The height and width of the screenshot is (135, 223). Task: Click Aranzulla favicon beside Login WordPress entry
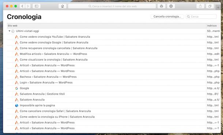click(17, 83)
